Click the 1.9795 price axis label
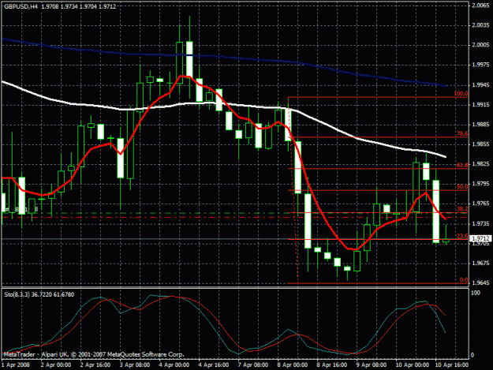Image resolution: width=493 pixels, height=370 pixels. tap(480, 184)
